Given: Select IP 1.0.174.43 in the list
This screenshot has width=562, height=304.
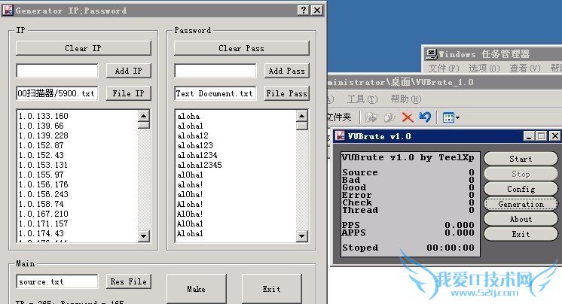Looking at the screenshot, I should pos(41,233).
